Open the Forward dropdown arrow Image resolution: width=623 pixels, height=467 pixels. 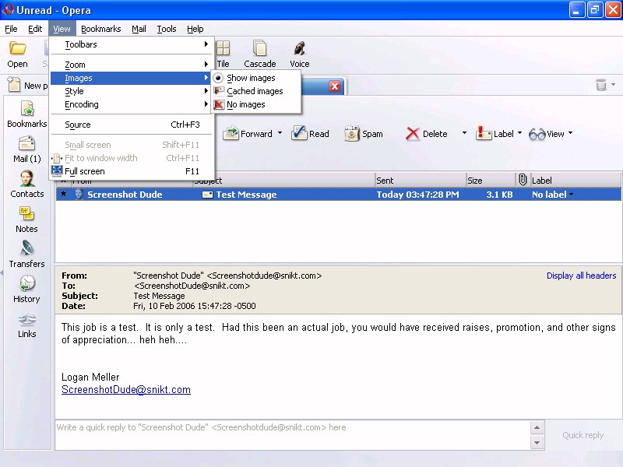click(x=280, y=133)
